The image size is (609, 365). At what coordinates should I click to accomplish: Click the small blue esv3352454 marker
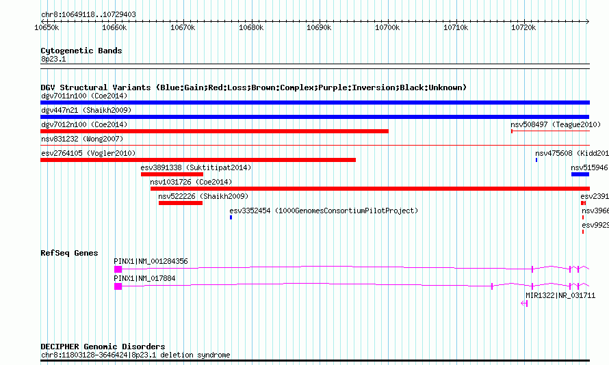pyautogui.click(x=231, y=217)
